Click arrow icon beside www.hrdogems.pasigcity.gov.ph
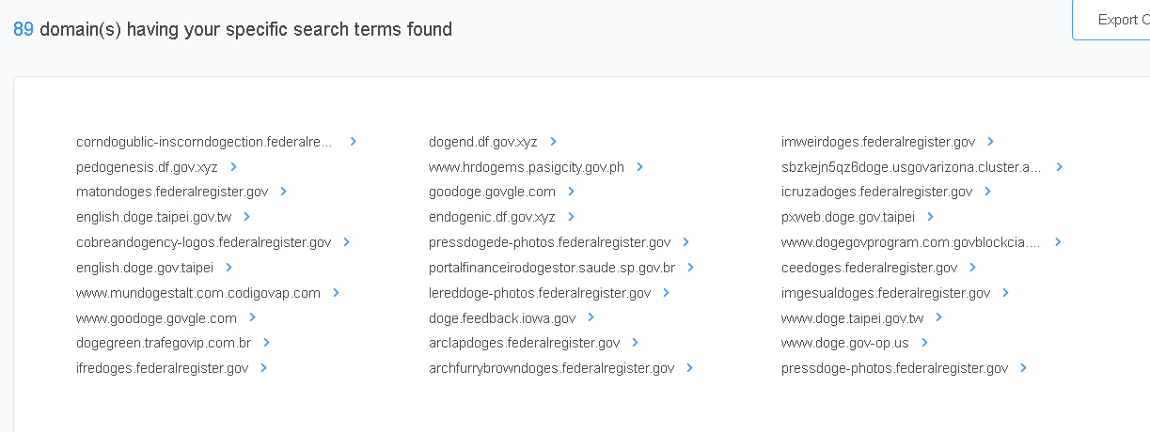 tap(640, 167)
